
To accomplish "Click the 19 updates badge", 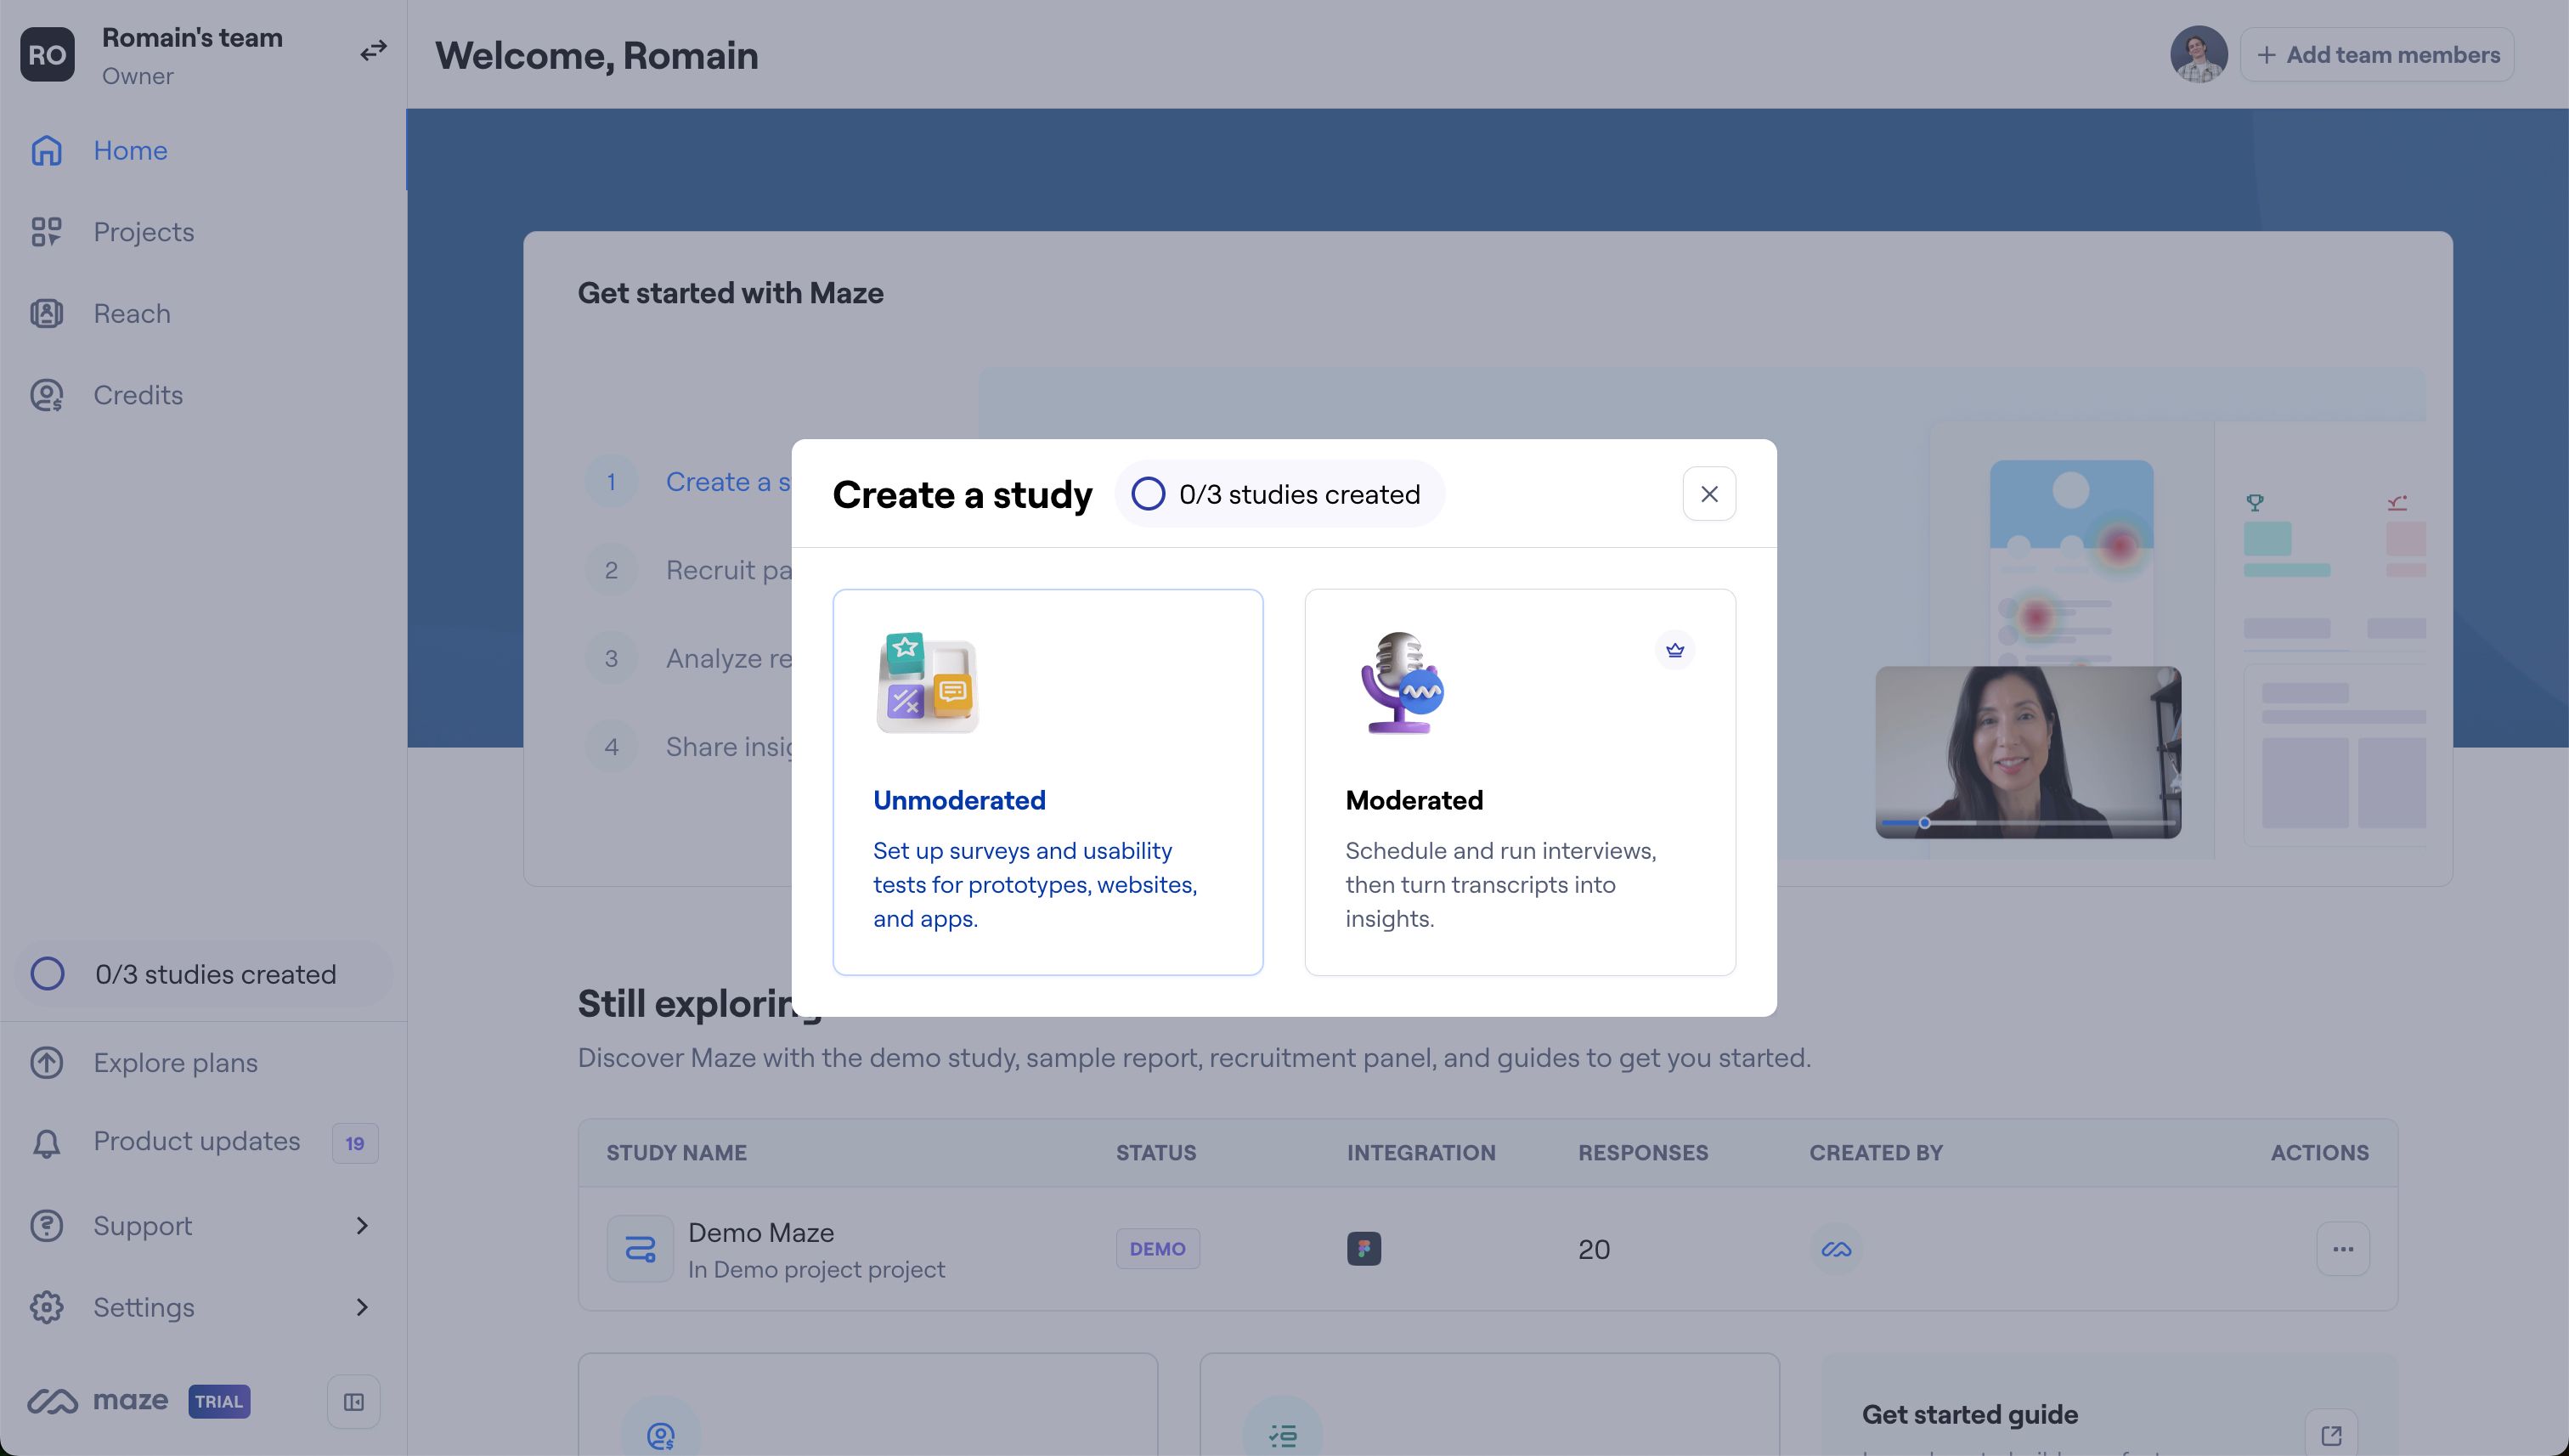I will [355, 1143].
